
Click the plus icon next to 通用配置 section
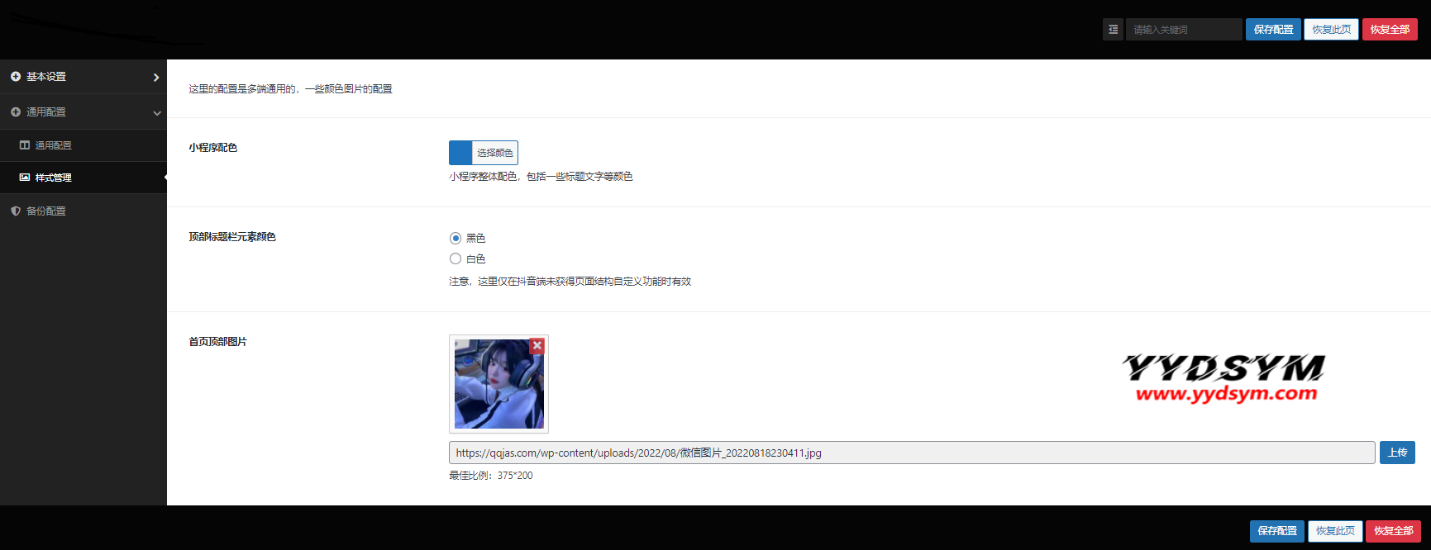[x=16, y=112]
